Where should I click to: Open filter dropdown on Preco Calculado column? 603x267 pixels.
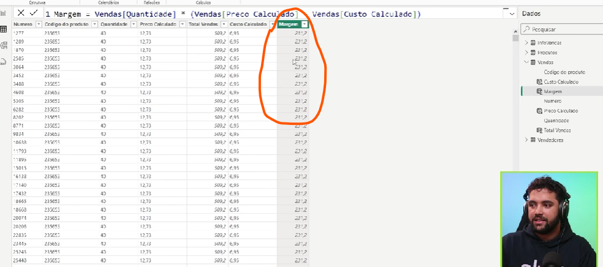click(x=182, y=24)
